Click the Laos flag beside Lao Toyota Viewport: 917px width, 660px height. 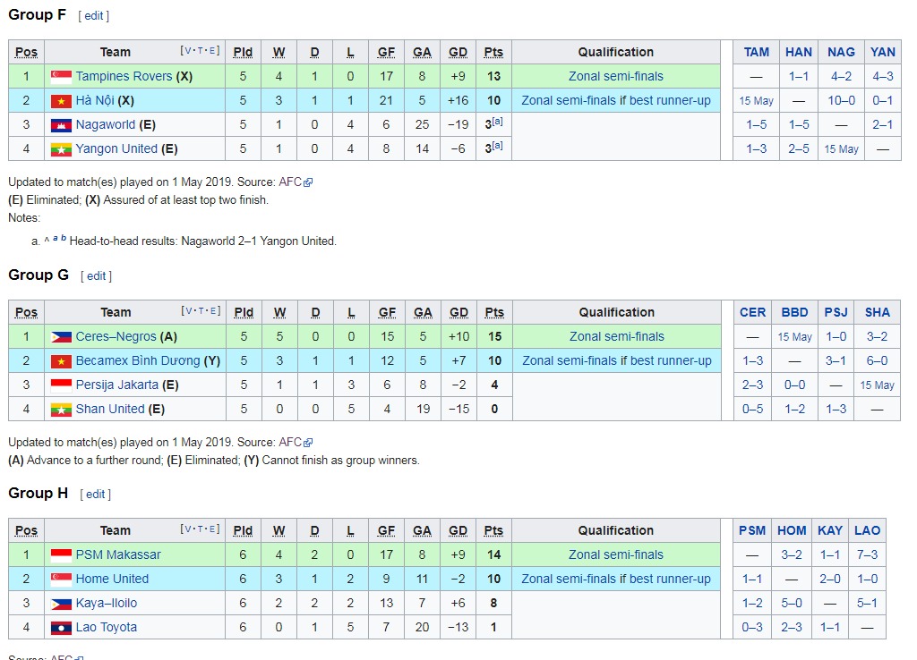[x=61, y=628]
